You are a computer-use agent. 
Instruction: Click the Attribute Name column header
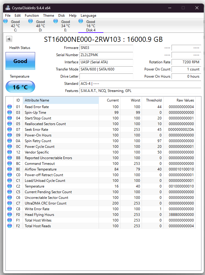pyautogui.click(x=61, y=100)
